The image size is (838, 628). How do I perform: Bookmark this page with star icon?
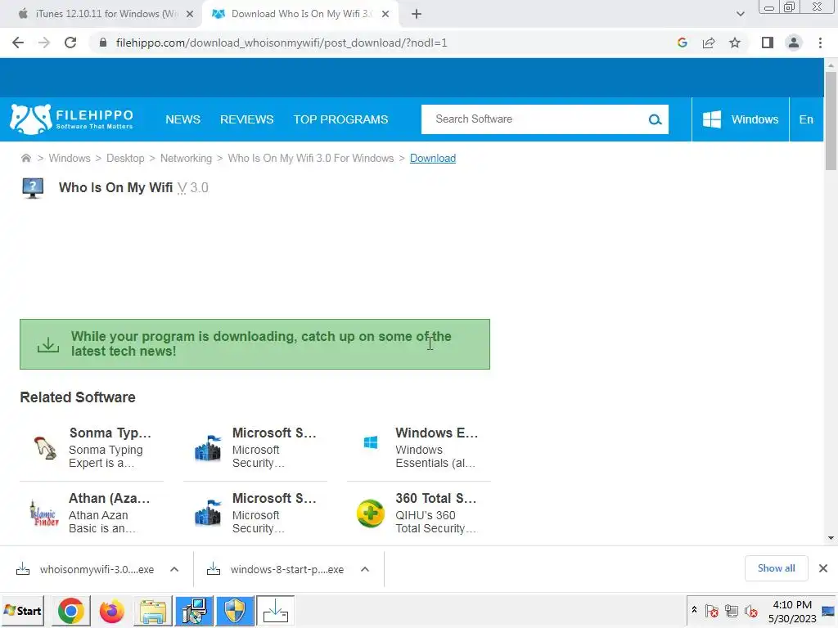tap(735, 43)
